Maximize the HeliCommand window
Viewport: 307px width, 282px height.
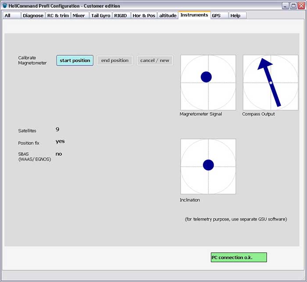tap(293, 6)
